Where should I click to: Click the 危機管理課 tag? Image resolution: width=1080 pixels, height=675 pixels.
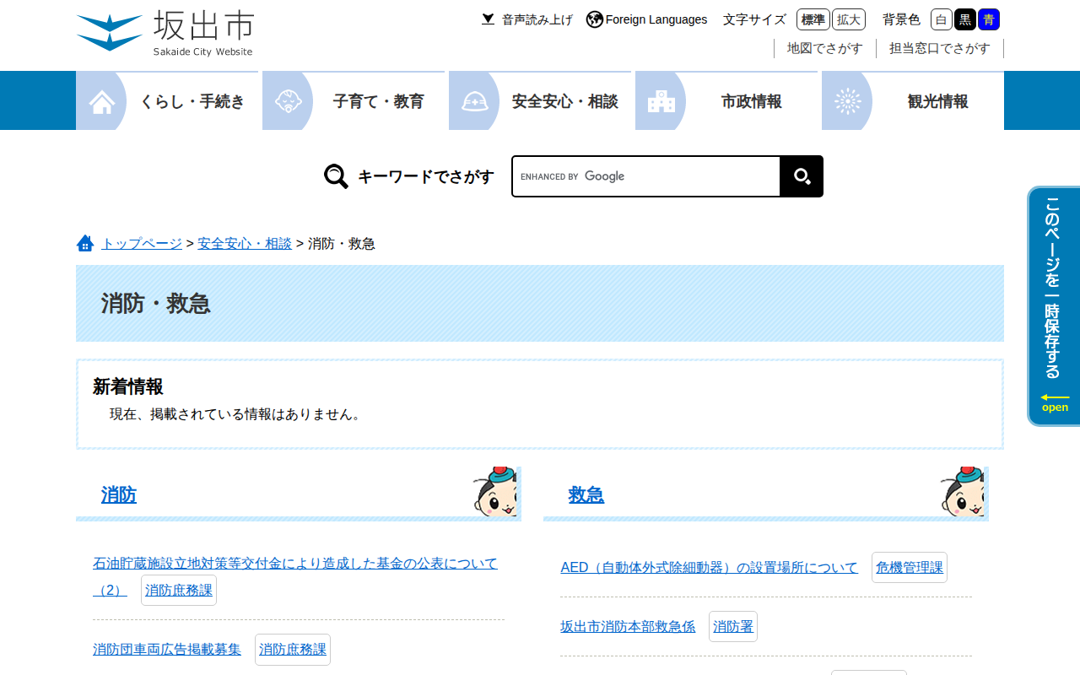[x=910, y=568]
